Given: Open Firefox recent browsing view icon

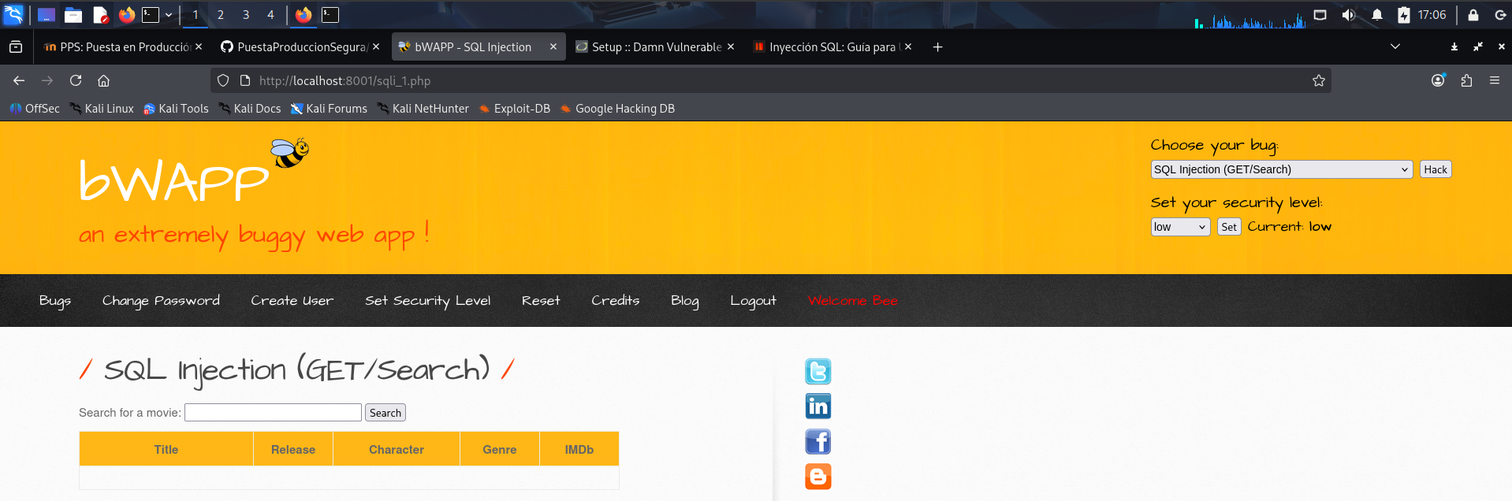Looking at the screenshot, I should tap(16, 47).
